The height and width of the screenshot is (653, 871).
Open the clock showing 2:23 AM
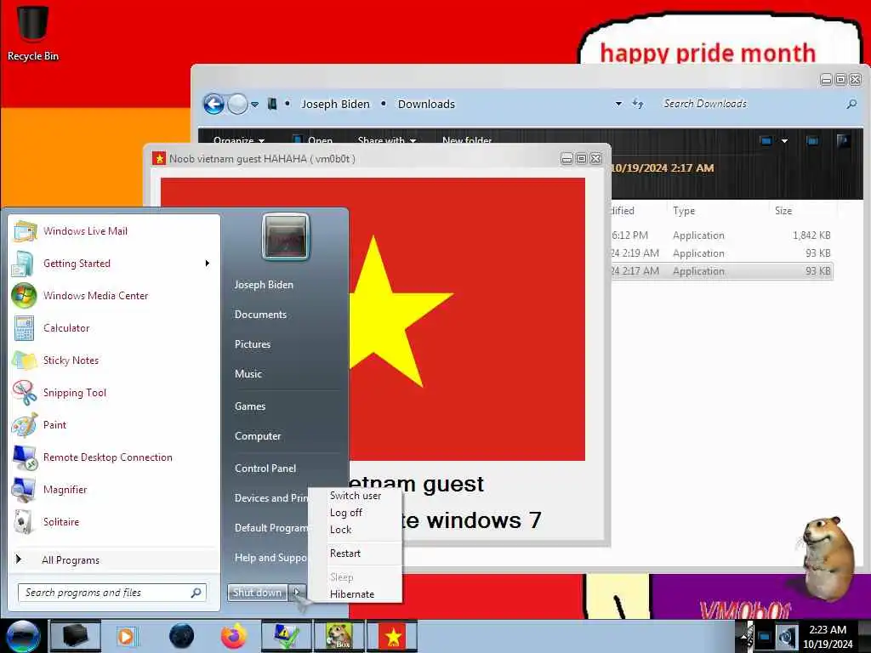pos(828,637)
